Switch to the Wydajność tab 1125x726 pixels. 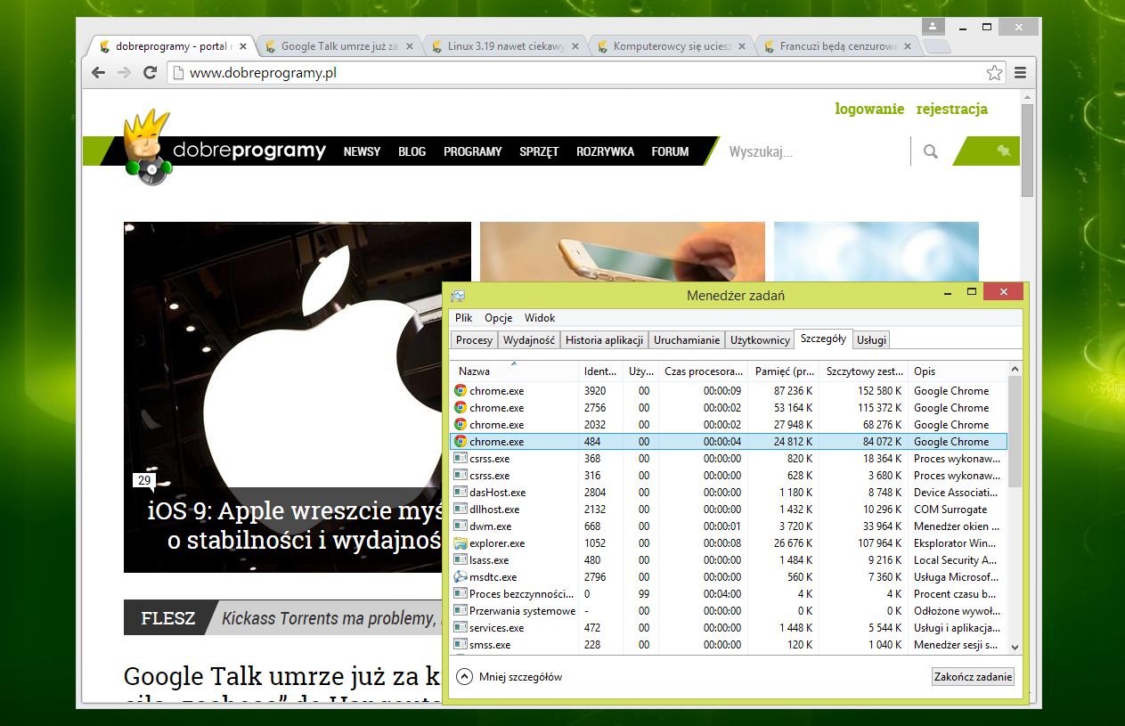click(528, 340)
